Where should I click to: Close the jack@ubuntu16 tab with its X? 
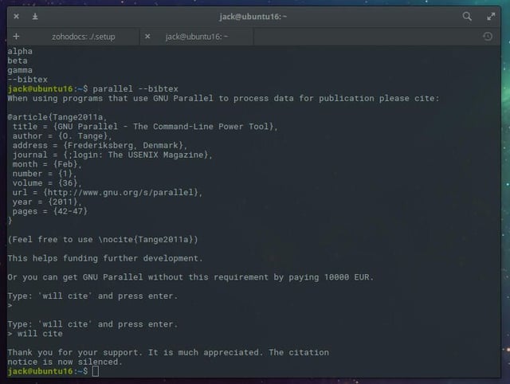147,37
